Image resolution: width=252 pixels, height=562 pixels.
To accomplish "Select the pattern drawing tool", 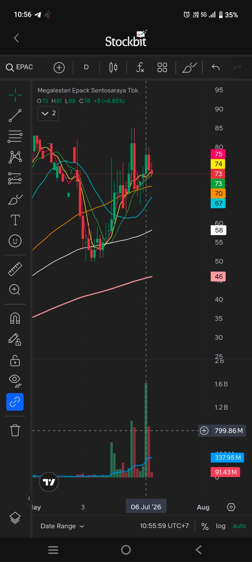I will tap(15, 157).
